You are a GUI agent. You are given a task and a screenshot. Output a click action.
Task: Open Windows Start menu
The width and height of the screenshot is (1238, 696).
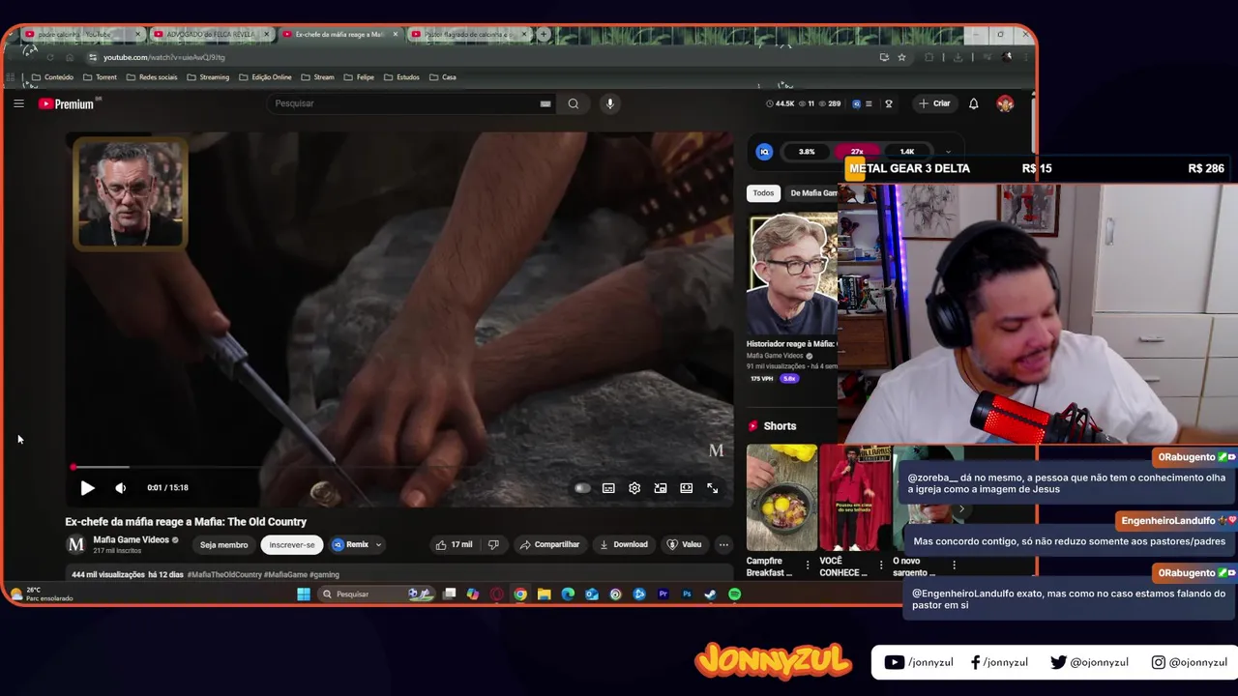[x=303, y=594]
